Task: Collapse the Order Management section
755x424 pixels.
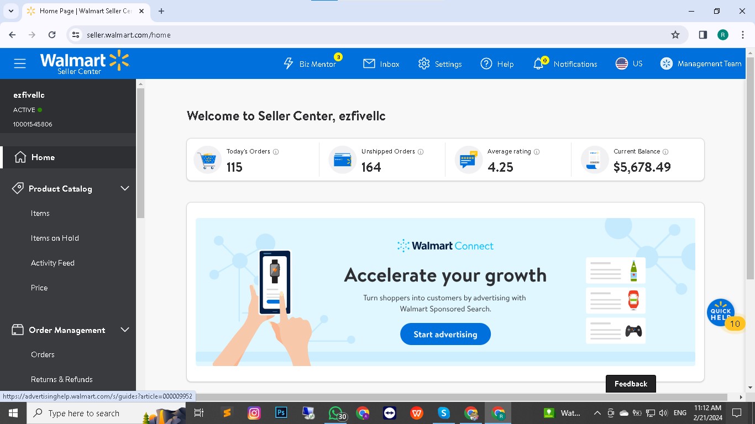Action: coord(125,330)
